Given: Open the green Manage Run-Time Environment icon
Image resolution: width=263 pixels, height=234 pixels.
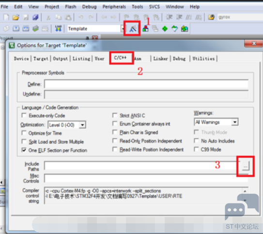Looking at the screenshot, I should 165,29.
